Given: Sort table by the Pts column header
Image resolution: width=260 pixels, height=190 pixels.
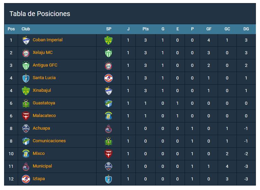Looking at the screenshot, I should tap(146, 29).
